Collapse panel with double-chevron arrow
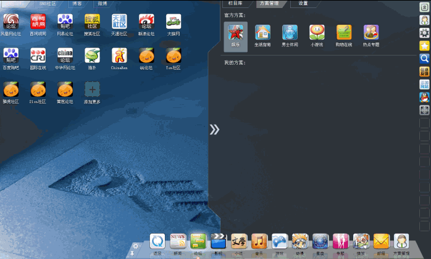 tap(214, 129)
